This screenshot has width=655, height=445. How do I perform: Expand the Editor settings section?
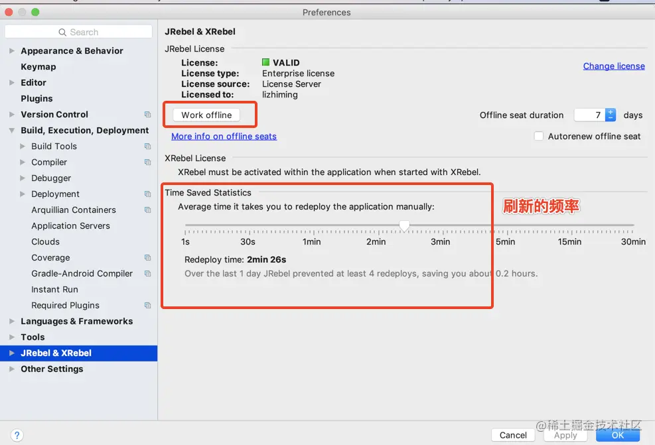[12, 82]
